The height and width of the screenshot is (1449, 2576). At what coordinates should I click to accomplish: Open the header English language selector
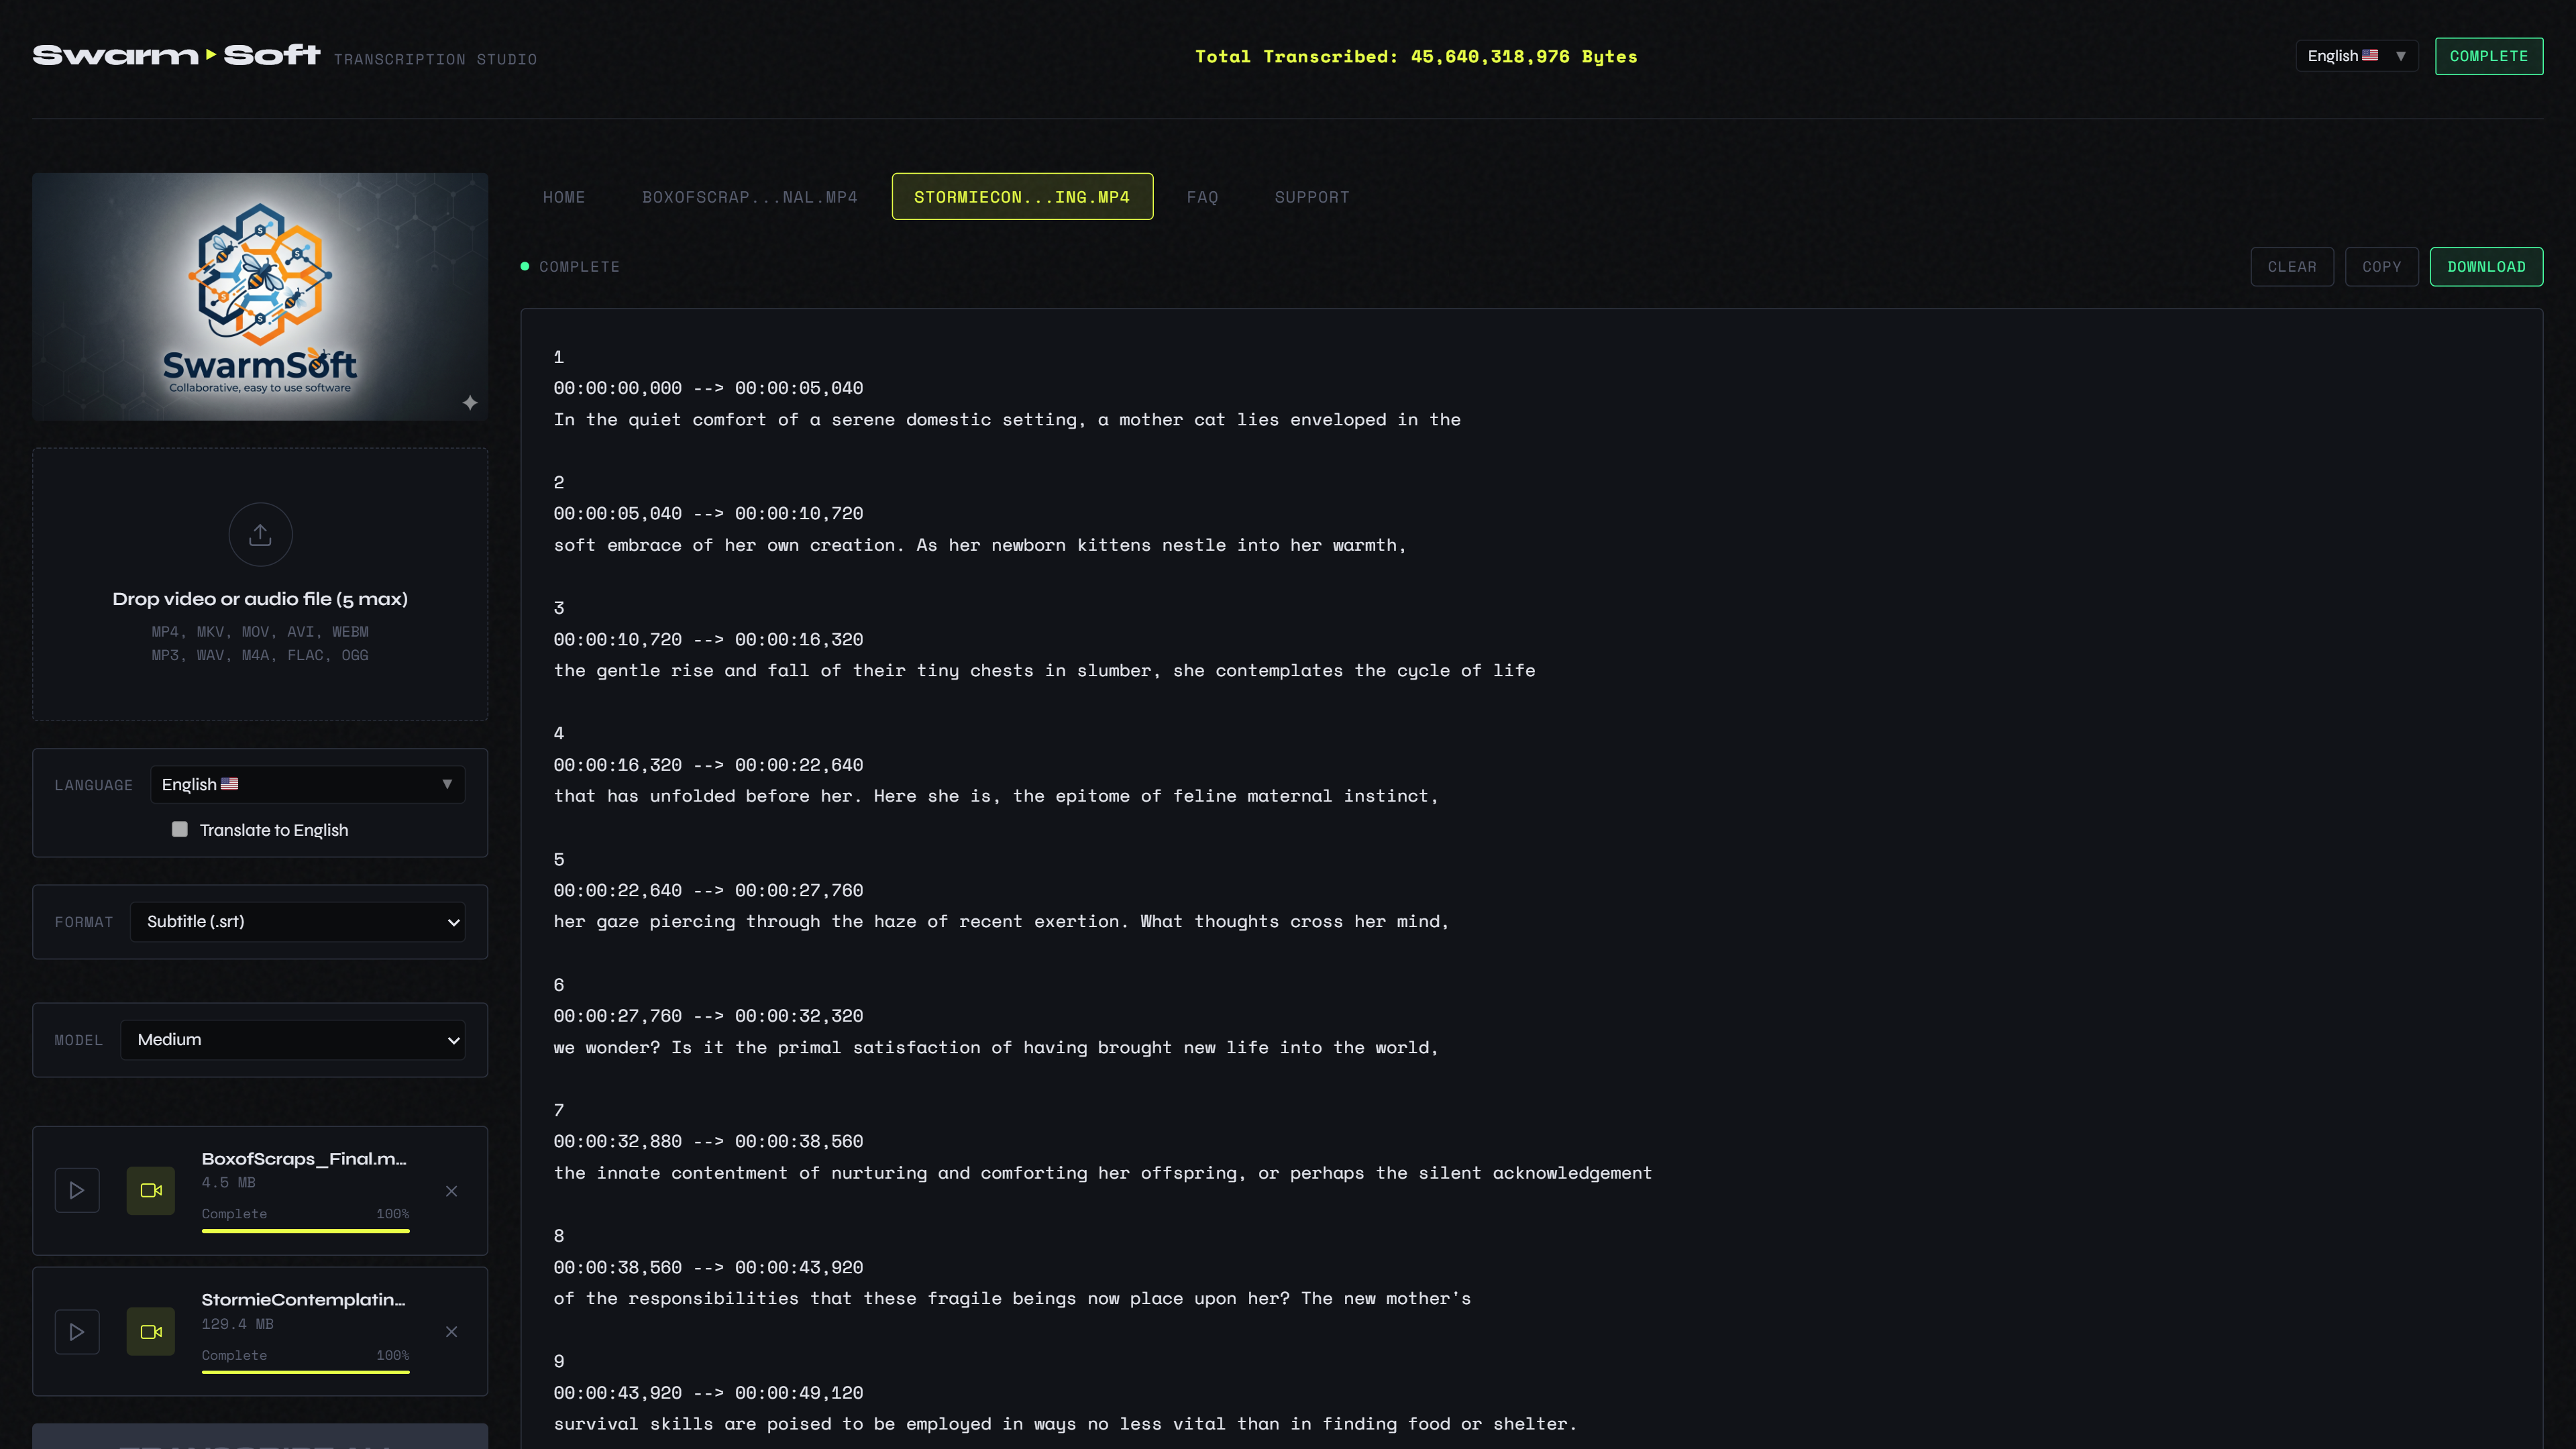2357,56
